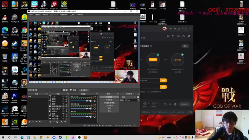Open 桌面音频 mixer settings gear
Screen dimensions: 249x140
click(x=95, y=117)
